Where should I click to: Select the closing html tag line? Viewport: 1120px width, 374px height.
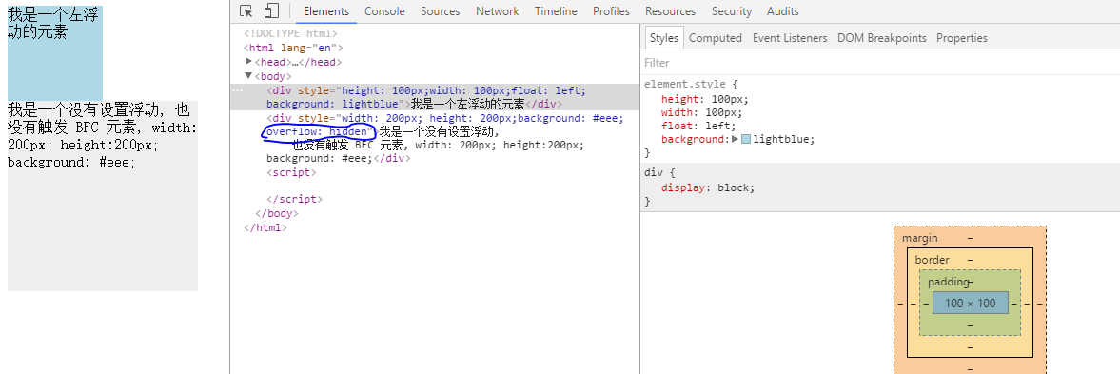pos(265,227)
